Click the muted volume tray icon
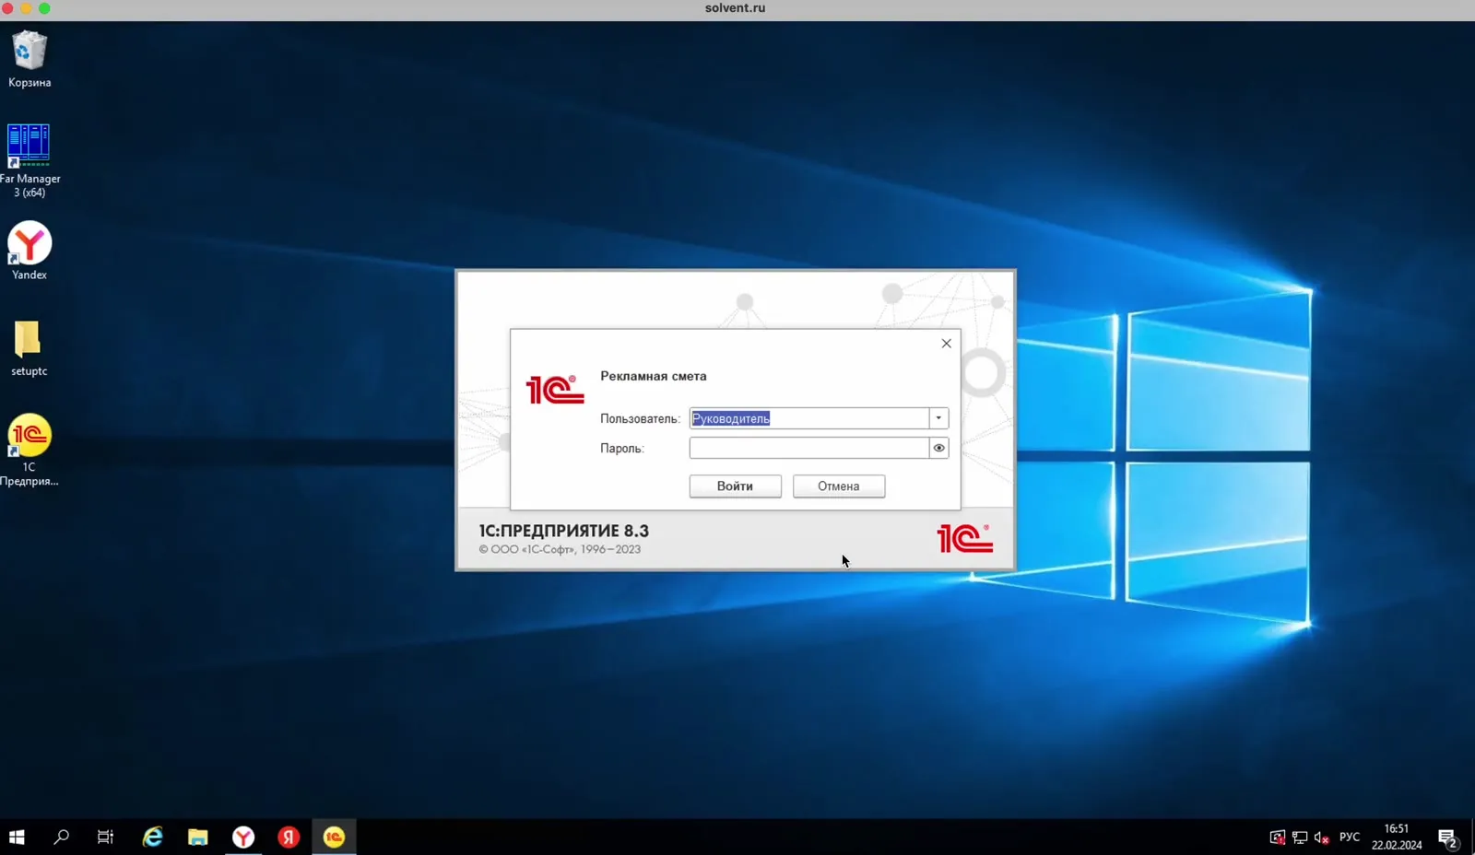Screen dimensions: 1475x855 (x=1321, y=837)
